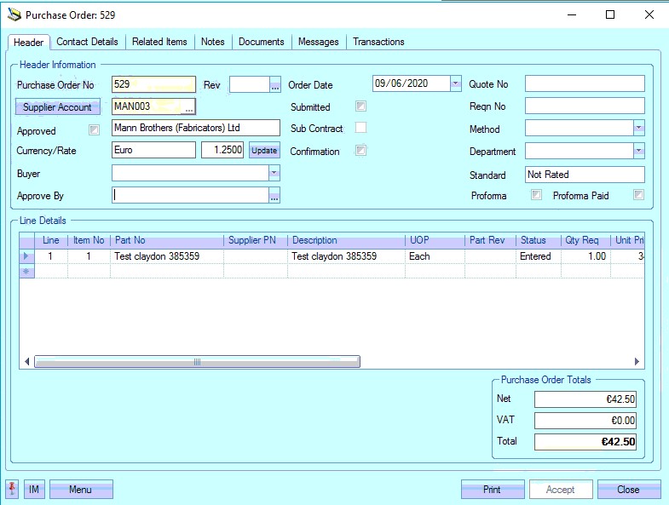Viewport: 669px width, 505px height.
Task: Switch to the Contact Details tab
Action: coord(87,42)
